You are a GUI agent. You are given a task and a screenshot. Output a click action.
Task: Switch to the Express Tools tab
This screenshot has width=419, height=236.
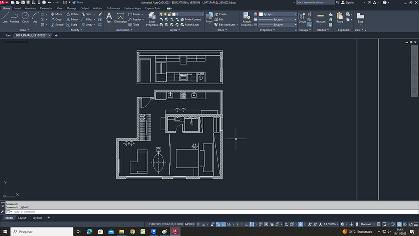coord(153,8)
